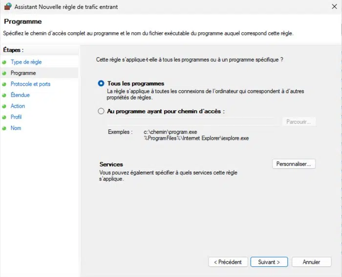The width and height of the screenshot is (342, 277).
Task: Click the green bullet beside Type de règle
Action: point(5,62)
